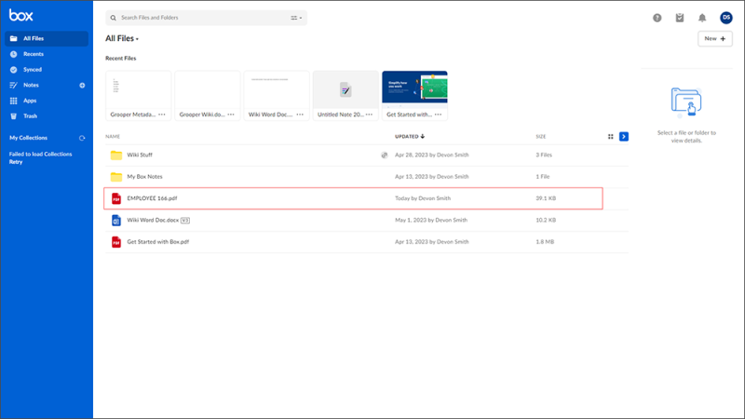Open the Wiki Stuff folder
Viewport: 745px width, 419px height.
[140, 155]
